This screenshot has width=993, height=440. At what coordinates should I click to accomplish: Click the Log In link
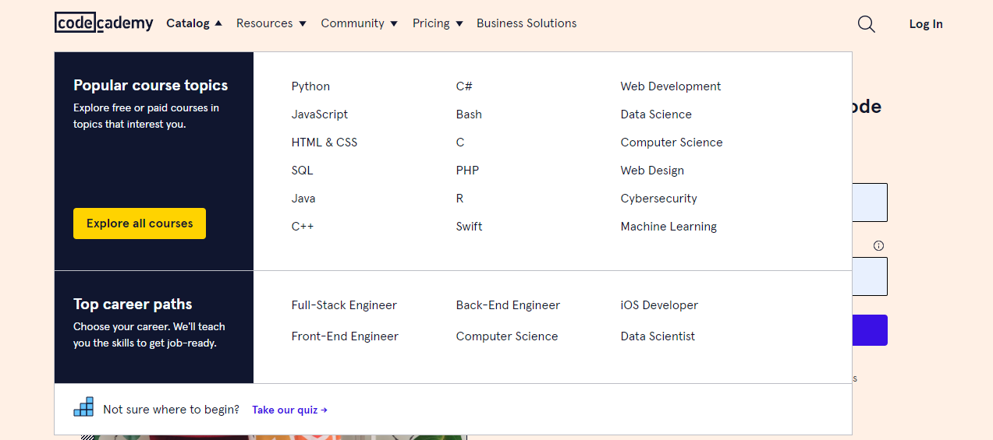(926, 24)
